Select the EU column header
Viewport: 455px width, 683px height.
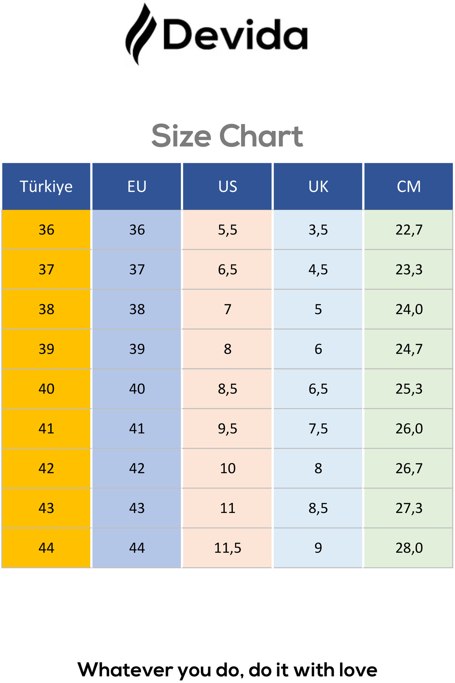click(x=137, y=186)
